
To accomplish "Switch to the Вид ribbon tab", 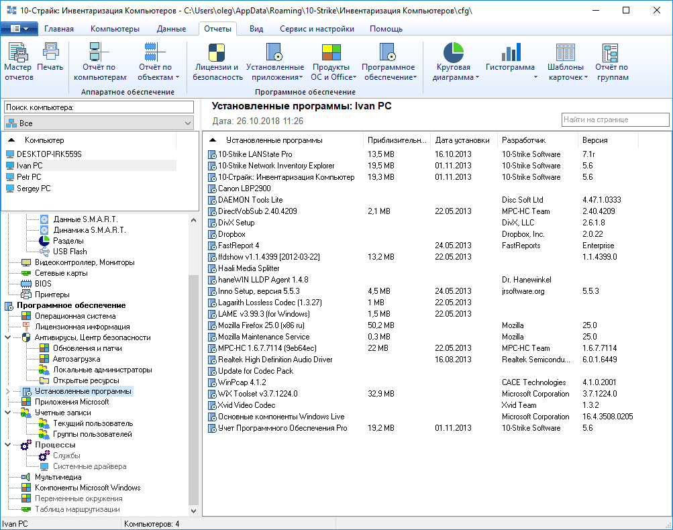I will [x=256, y=29].
